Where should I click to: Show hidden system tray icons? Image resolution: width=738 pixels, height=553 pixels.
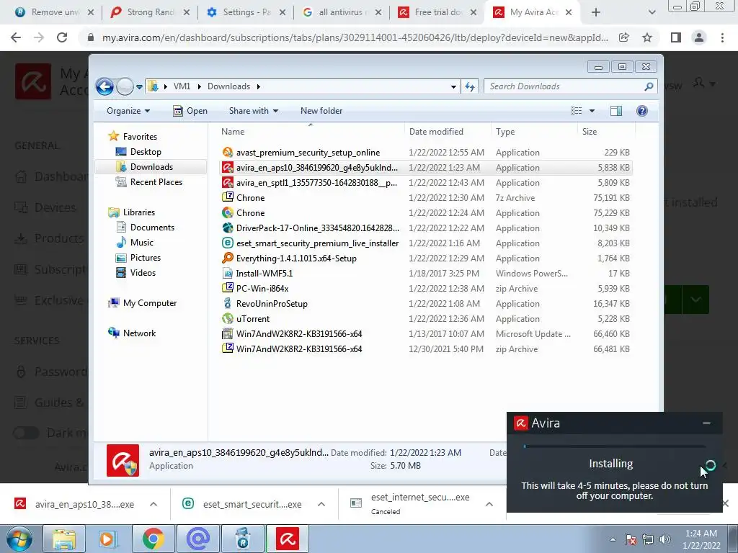[613, 539]
